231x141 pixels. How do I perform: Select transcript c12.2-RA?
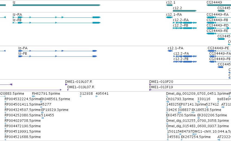tap(185, 23)
